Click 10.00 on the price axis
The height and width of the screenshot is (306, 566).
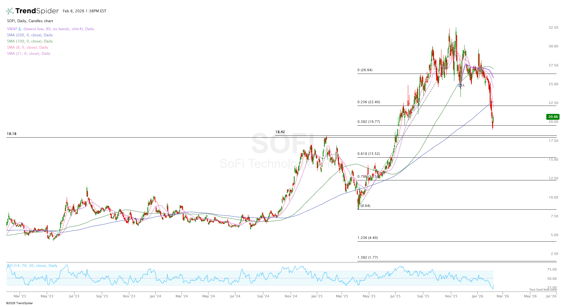point(553,198)
